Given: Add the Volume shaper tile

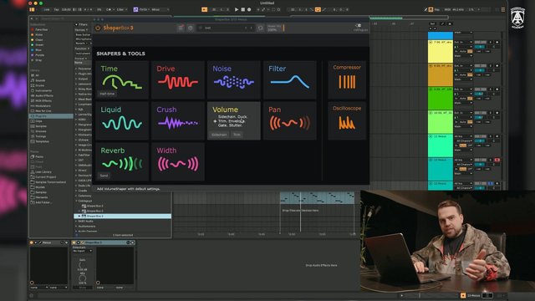Looking at the screenshot, I should click(x=234, y=120).
